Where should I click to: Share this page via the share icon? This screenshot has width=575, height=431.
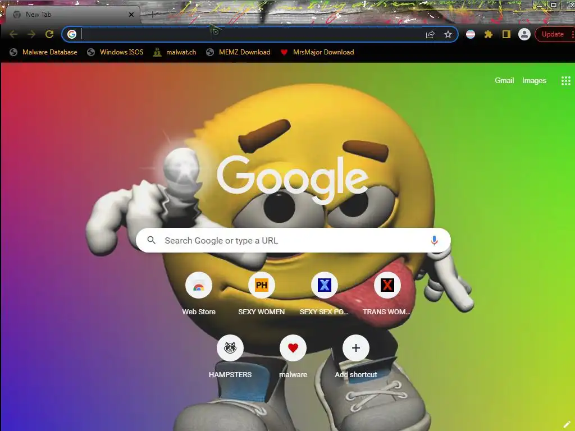(430, 34)
